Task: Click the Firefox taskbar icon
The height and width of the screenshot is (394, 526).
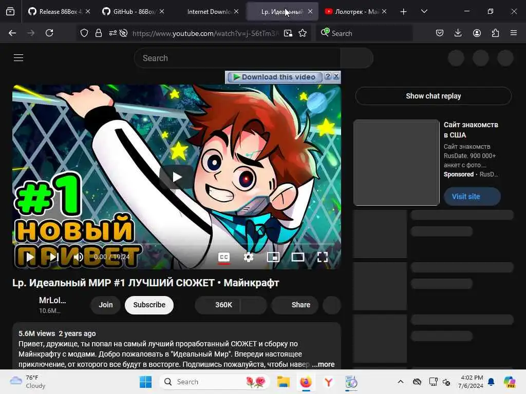Action: 306,382
